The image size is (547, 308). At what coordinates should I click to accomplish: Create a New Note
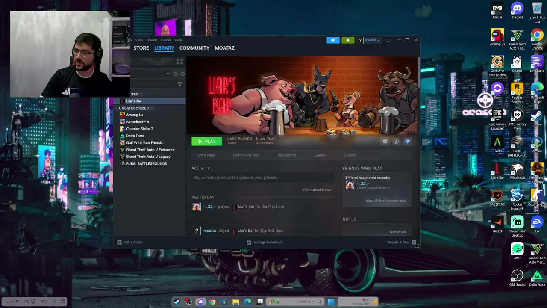[397, 232]
